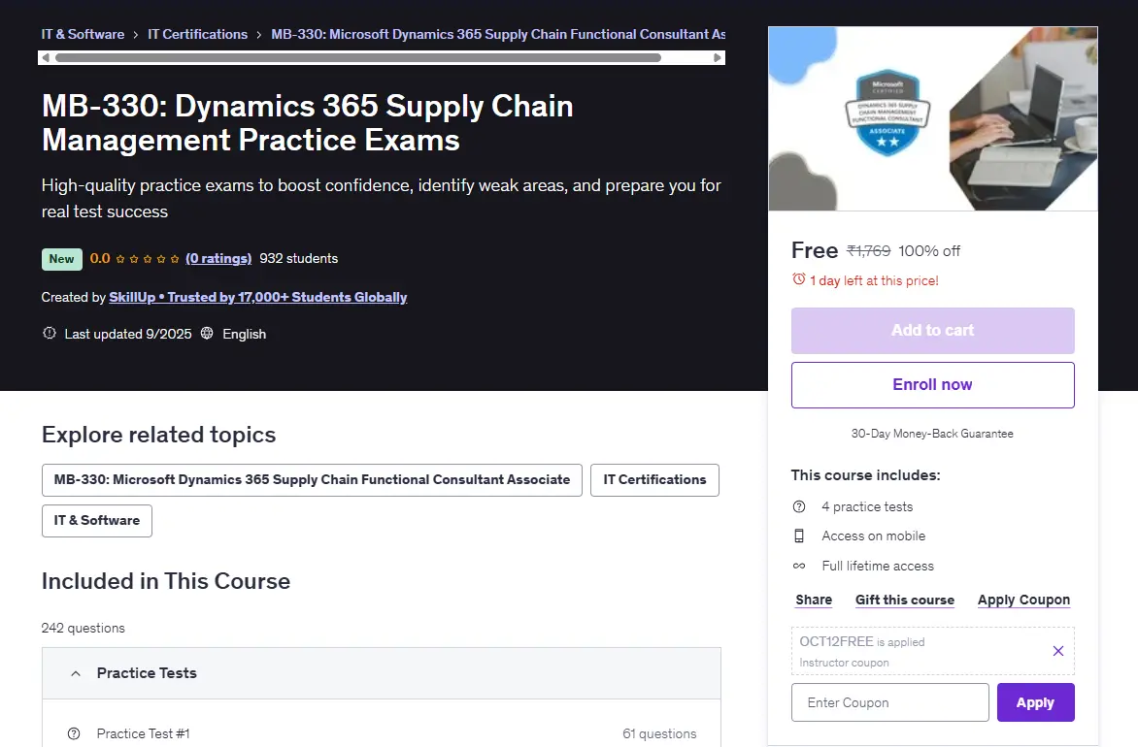Click the infinity lifetime access icon
Screen dimensions: 1138x747
click(x=799, y=566)
